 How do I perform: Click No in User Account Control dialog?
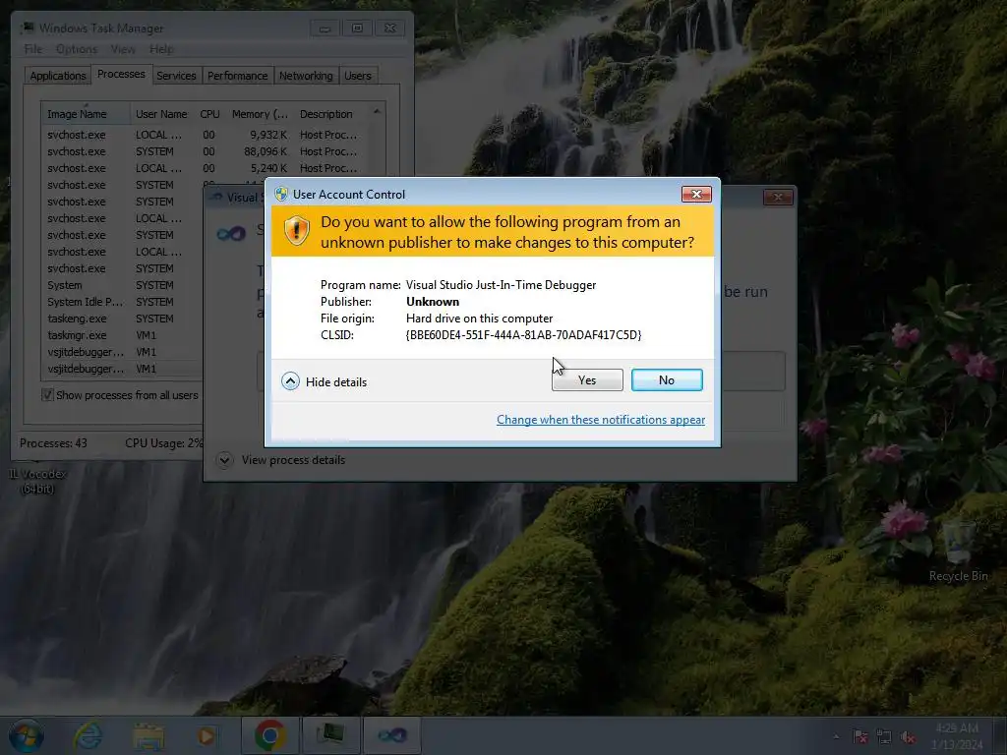click(667, 380)
